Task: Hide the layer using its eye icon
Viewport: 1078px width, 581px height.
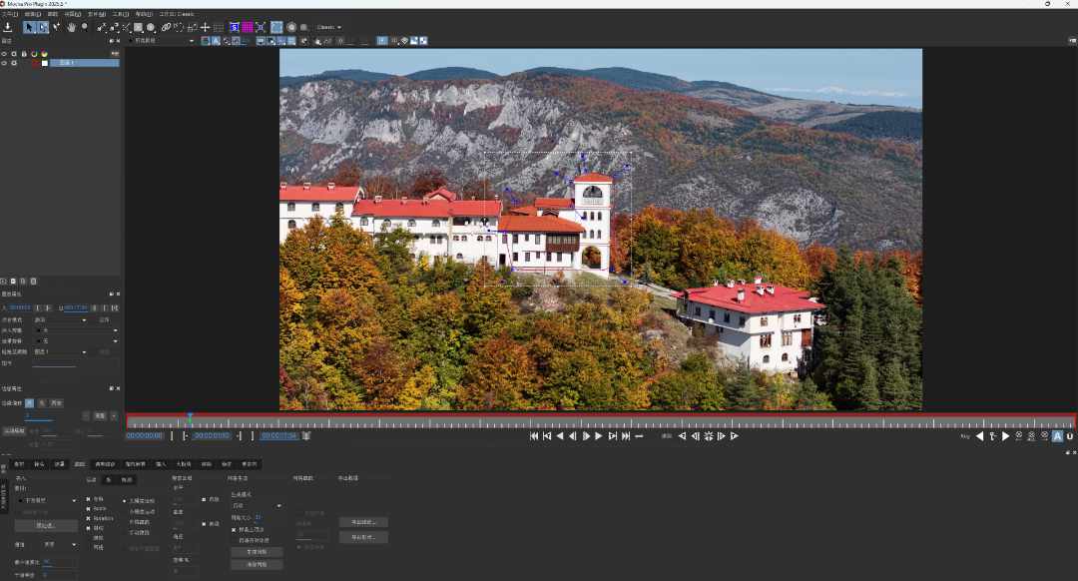Action: click(x=4, y=63)
